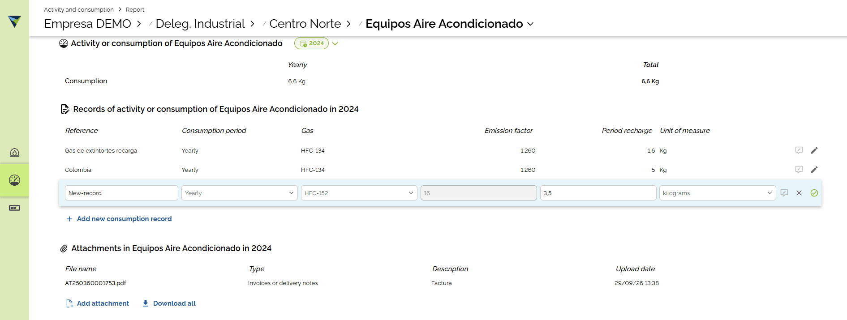
Task: Go to Empresa DEMO breadcrumb
Action: [x=88, y=24]
